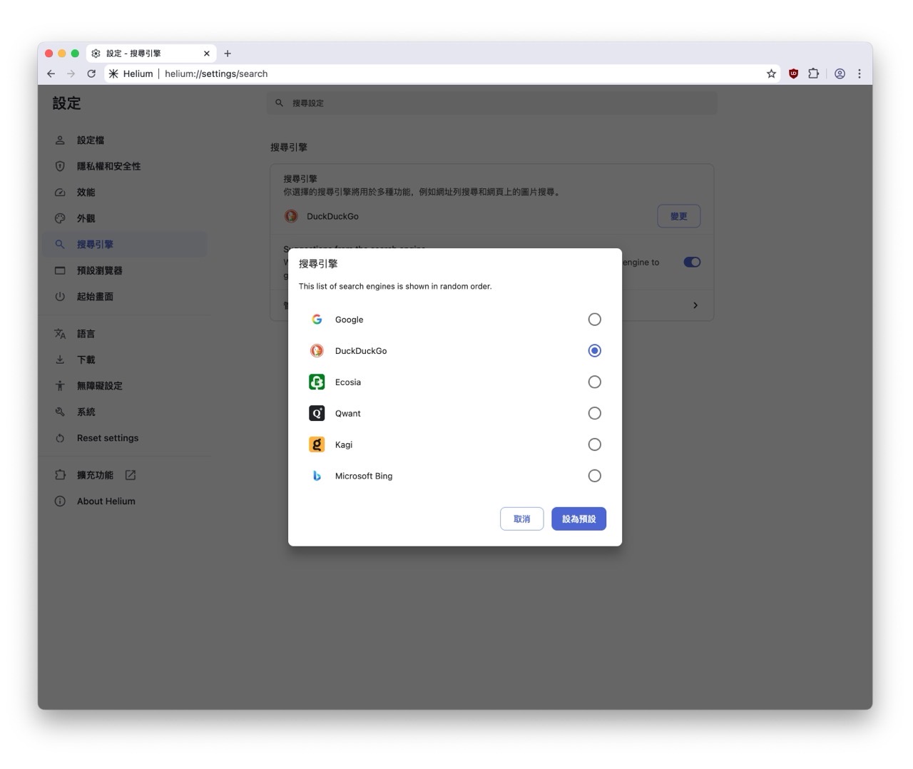The height and width of the screenshot is (769, 913).
Task: Click the 設為預設 button
Action: click(x=578, y=519)
